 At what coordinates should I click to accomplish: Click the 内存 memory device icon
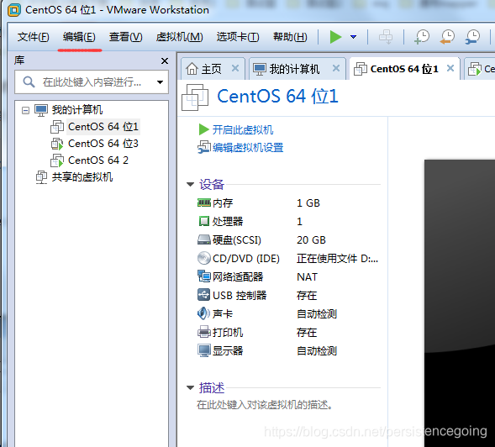pyautogui.click(x=204, y=202)
